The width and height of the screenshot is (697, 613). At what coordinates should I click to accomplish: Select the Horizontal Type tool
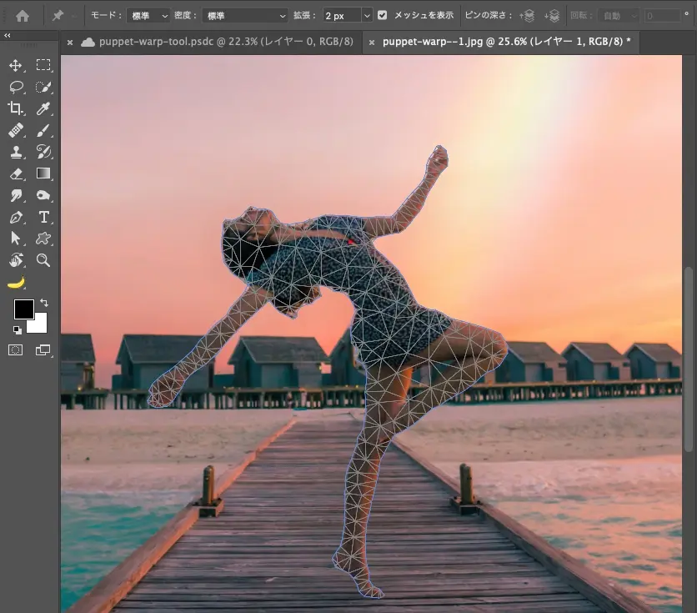tap(43, 217)
